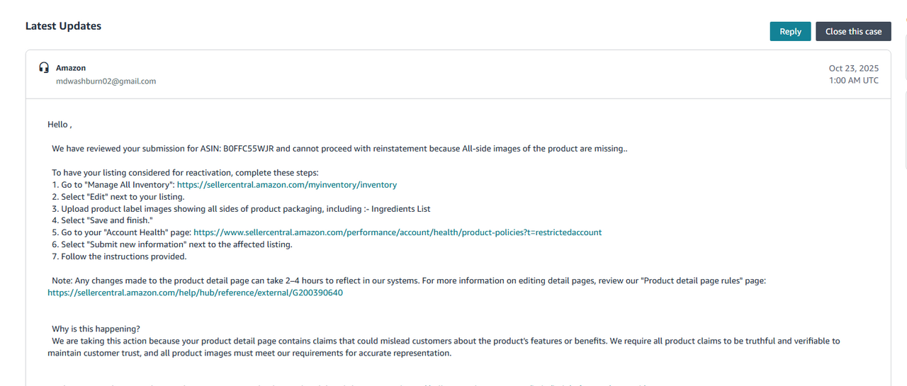Click the 1:00 AM UTC timestamp

coord(853,81)
